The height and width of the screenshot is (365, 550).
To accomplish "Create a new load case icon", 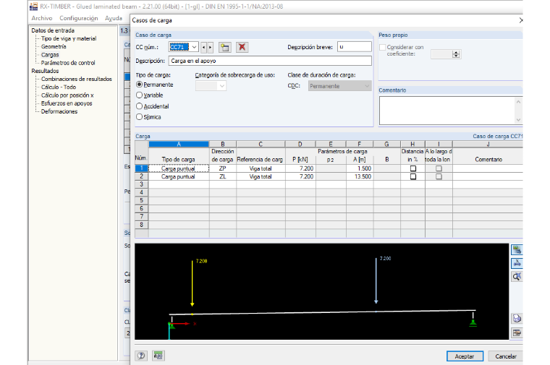I will pyautogui.click(x=225, y=47).
